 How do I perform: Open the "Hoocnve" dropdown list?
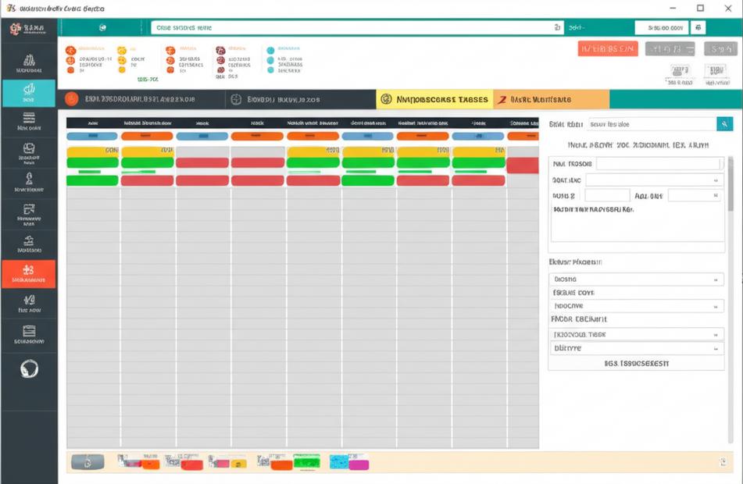pos(636,307)
